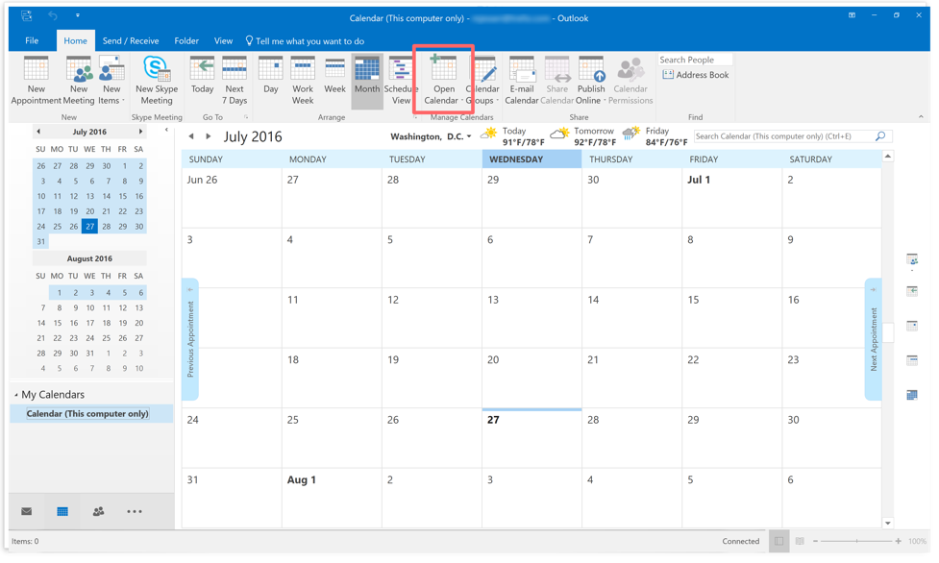Click the New Meeting button
The width and height of the screenshot is (939, 563).
79,81
